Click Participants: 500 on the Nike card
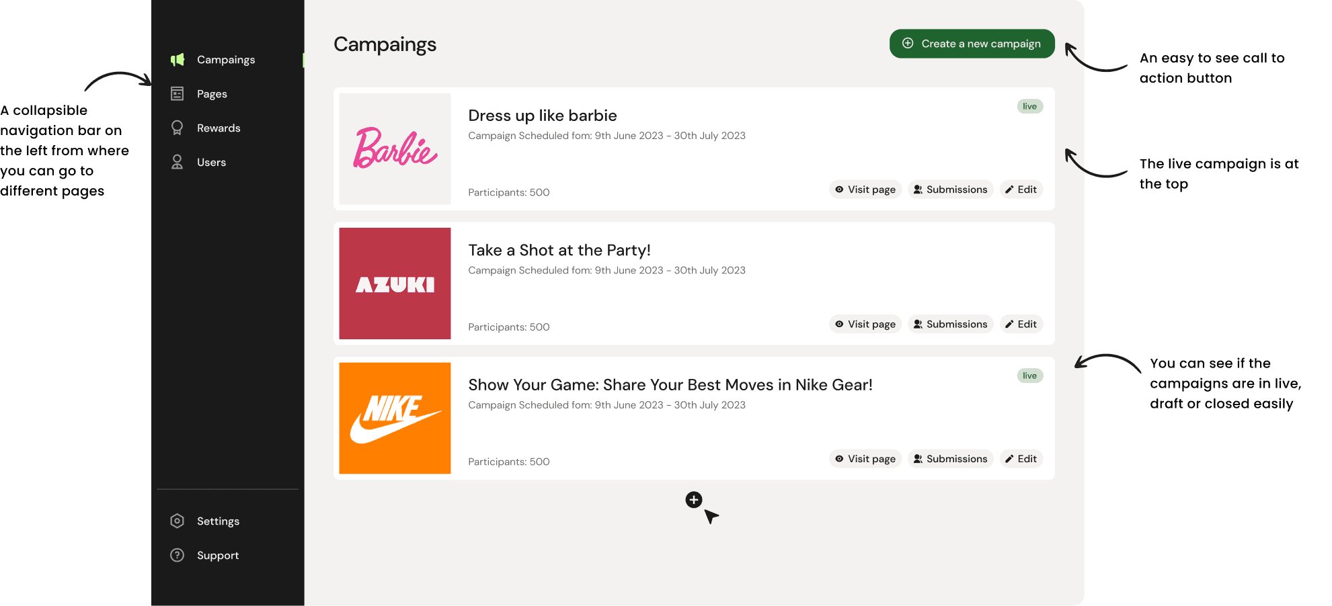1332x606 pixels. [x=509, y=462]
